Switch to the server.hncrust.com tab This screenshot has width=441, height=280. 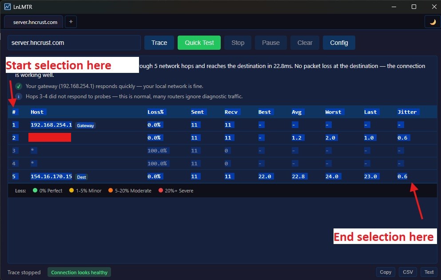pyautogui.click(x=35, y=22)
